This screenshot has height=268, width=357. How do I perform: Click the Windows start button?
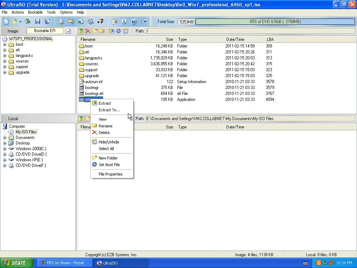coord(16,263)
